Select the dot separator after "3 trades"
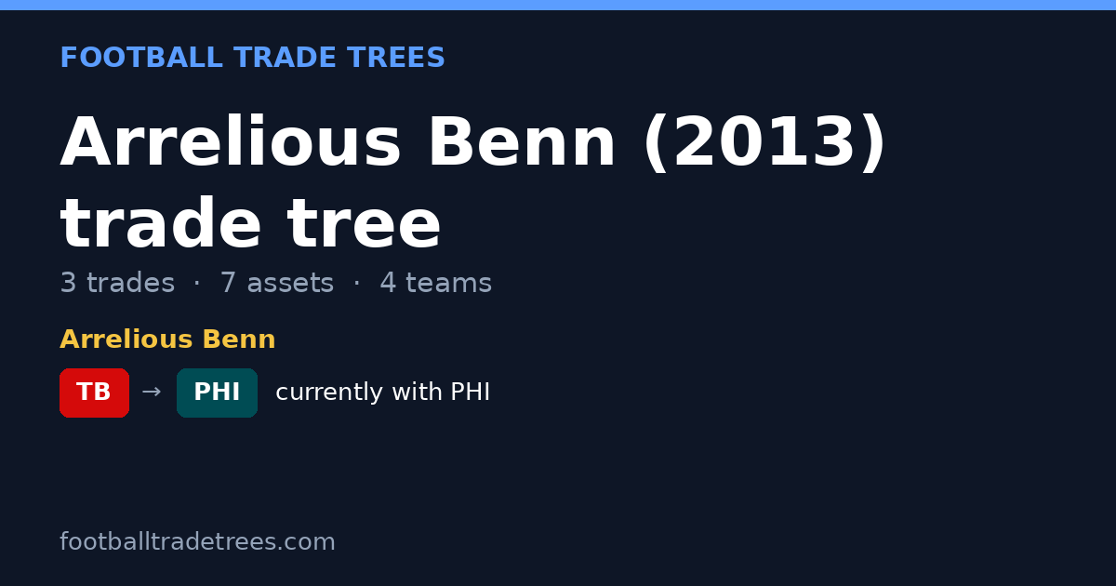 (196, 284)
